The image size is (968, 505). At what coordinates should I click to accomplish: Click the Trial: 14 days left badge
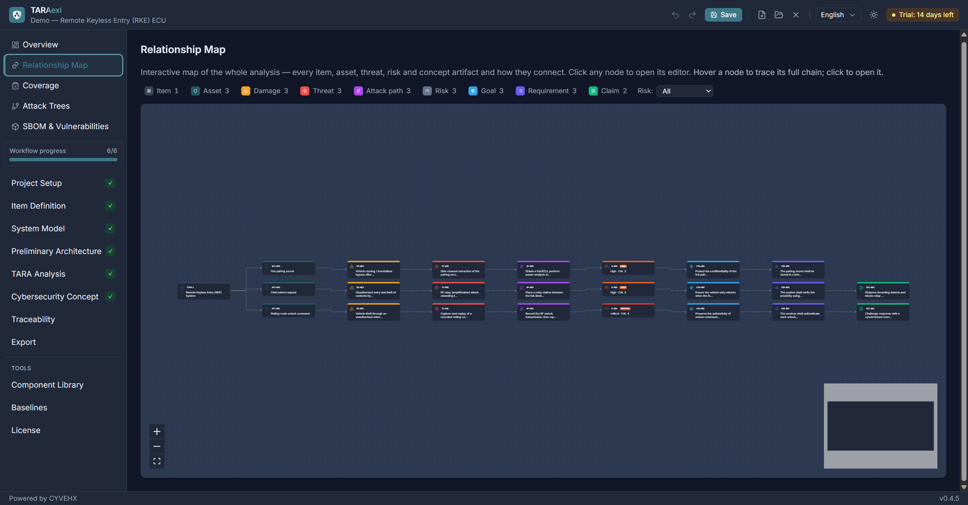923,15
